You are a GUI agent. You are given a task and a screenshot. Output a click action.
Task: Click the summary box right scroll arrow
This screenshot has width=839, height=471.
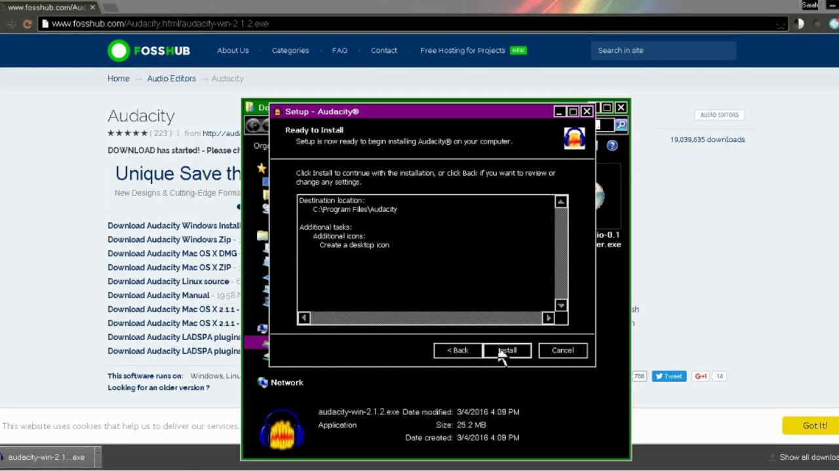(549, 318)
